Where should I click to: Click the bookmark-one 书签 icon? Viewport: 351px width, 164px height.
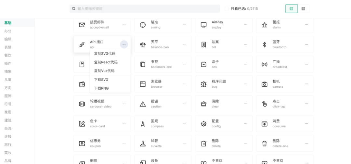[x=143, y=64]
